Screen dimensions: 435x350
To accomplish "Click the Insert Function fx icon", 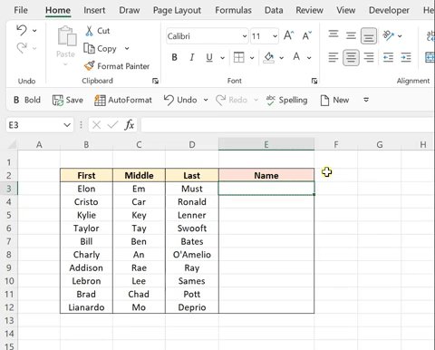I will pos(129,125).
